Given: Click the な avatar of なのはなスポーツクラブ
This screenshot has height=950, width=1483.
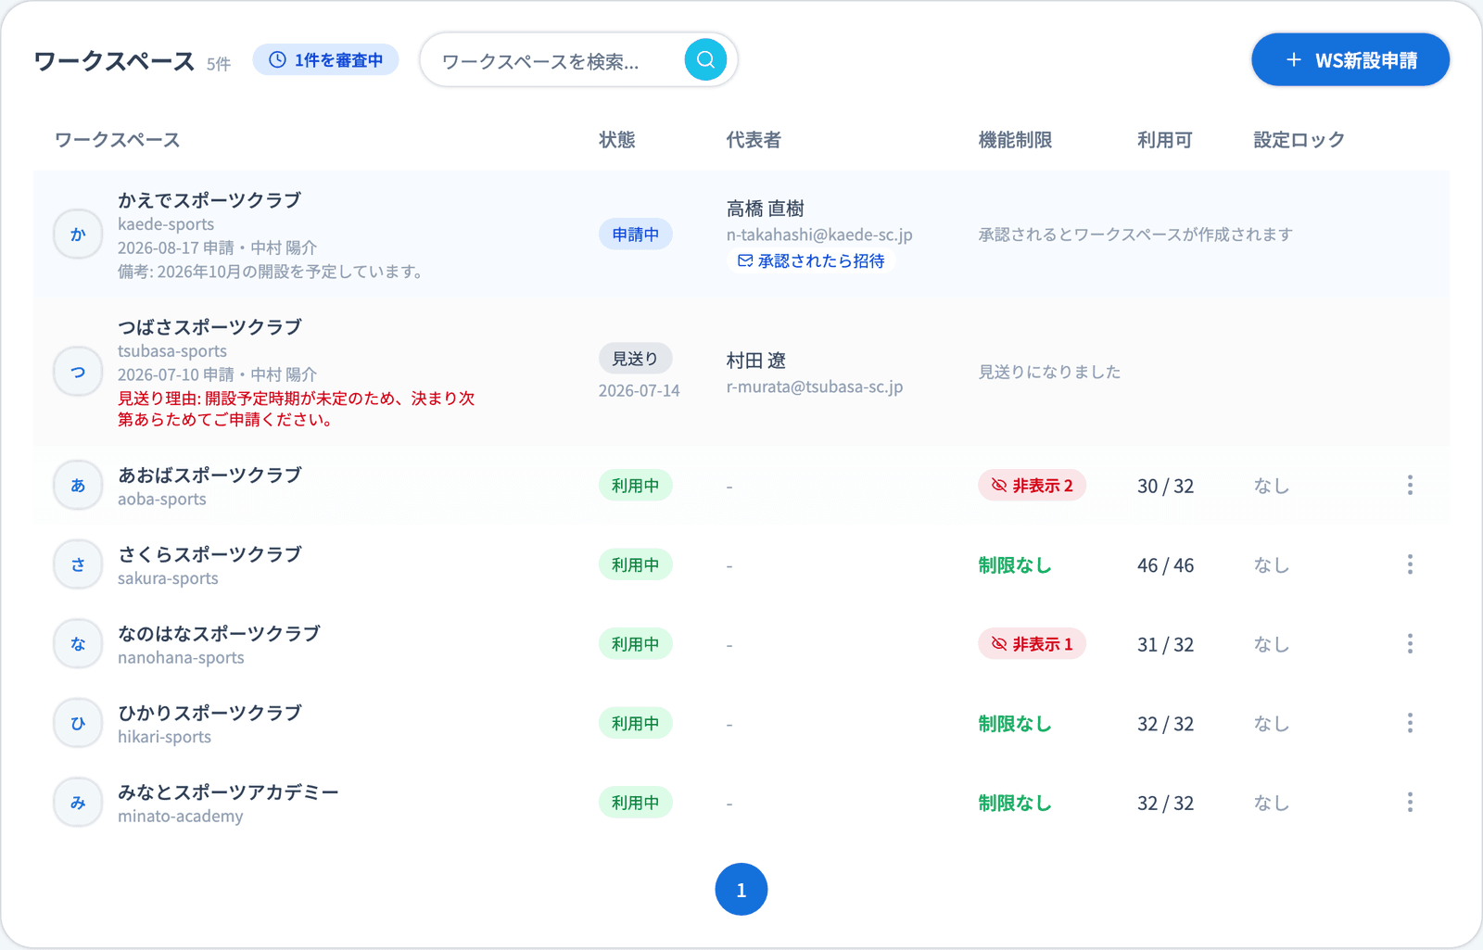Looking at the screenshot, I should click(78, 644).
